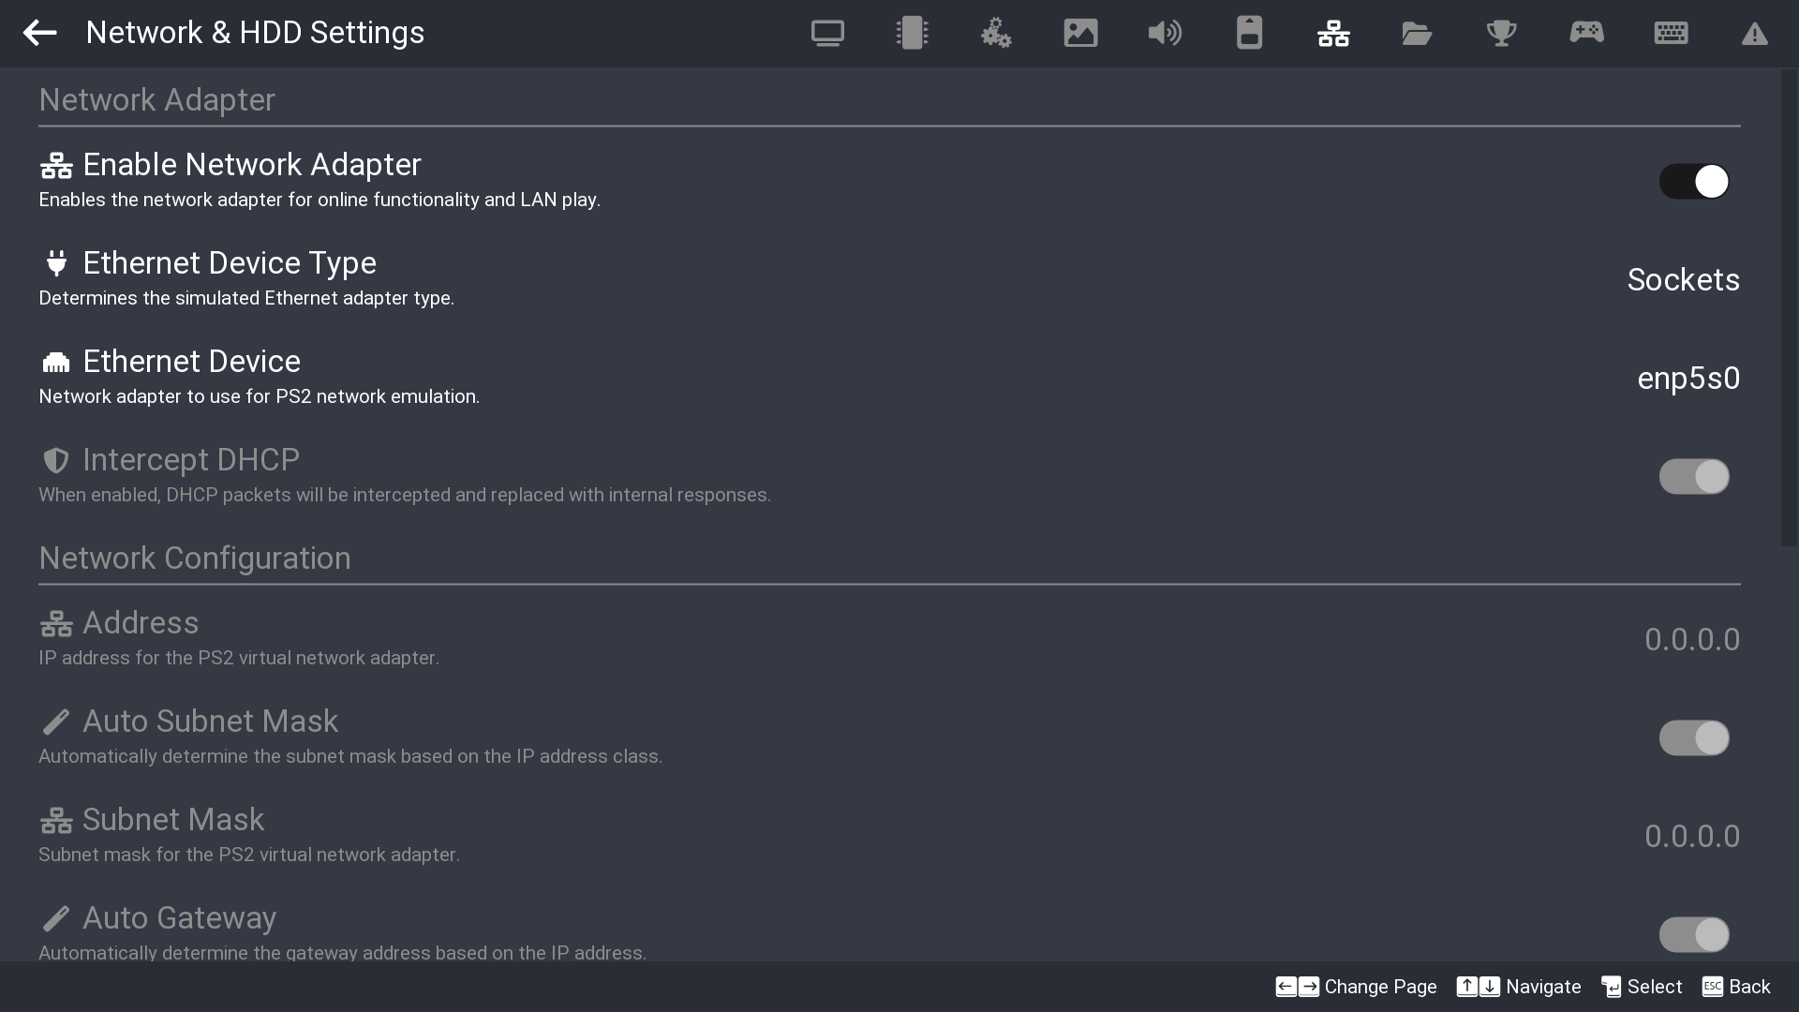1799x1012 pixels.
Task: Click the vertical scrollbar thumb
Action: tap(1789, 309)
